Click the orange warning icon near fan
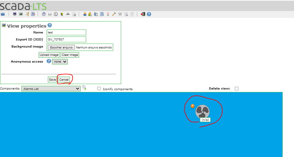 [193, 106]
